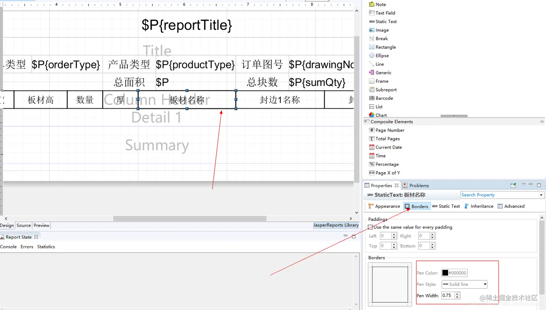The width and height of the screenshot is (546, 310).
Task: Add a Page Number composite element
Action: pyautogui.click(x=386, y=130)
